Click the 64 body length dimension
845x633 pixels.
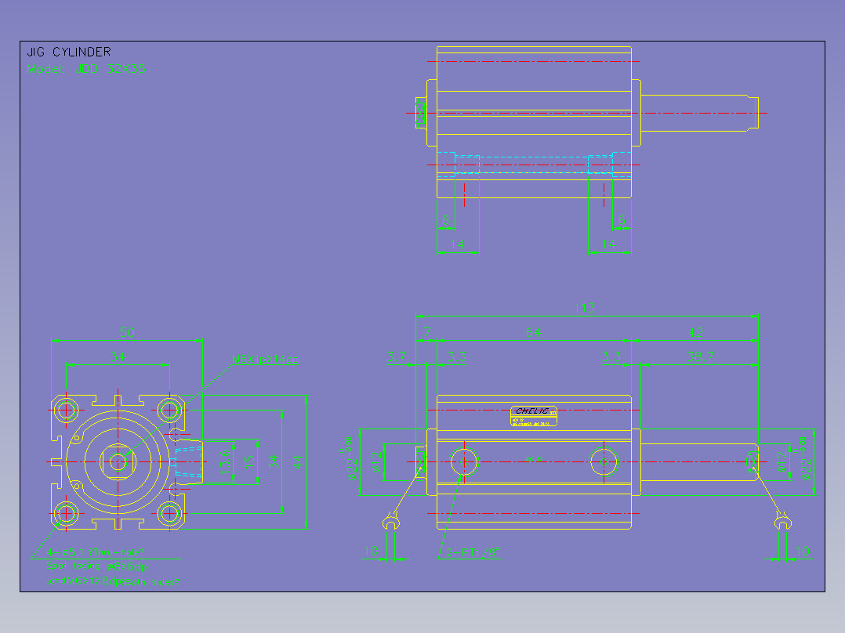[x=533, y=332]
